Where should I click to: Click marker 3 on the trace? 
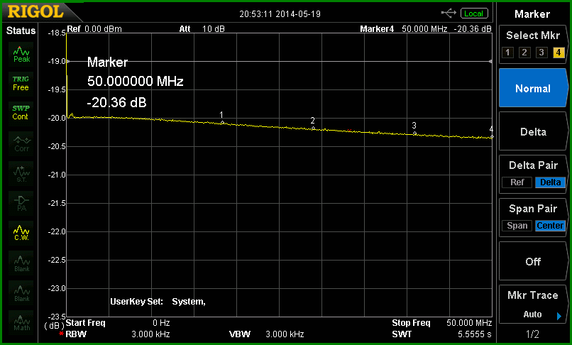pyautogui.click(x=414, y=133)
